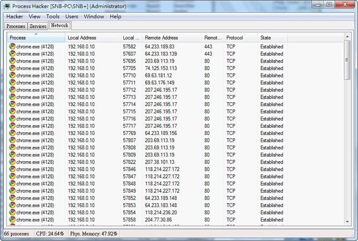
Task: Click chrome icon for local port 57853
Action: [12, 205]
